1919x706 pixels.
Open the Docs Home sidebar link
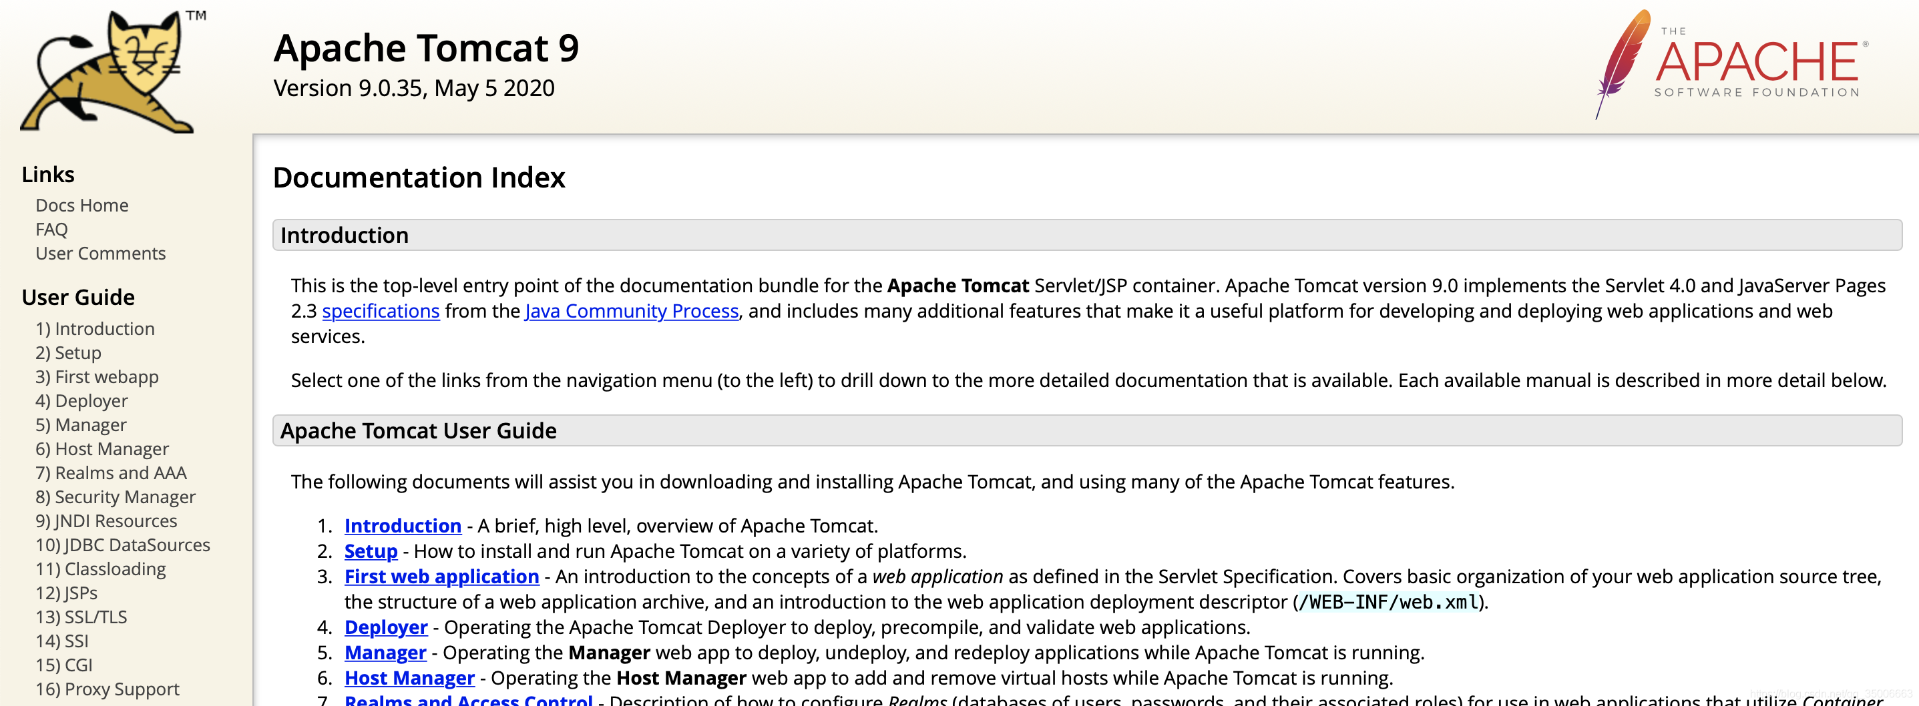click(82, 206)
